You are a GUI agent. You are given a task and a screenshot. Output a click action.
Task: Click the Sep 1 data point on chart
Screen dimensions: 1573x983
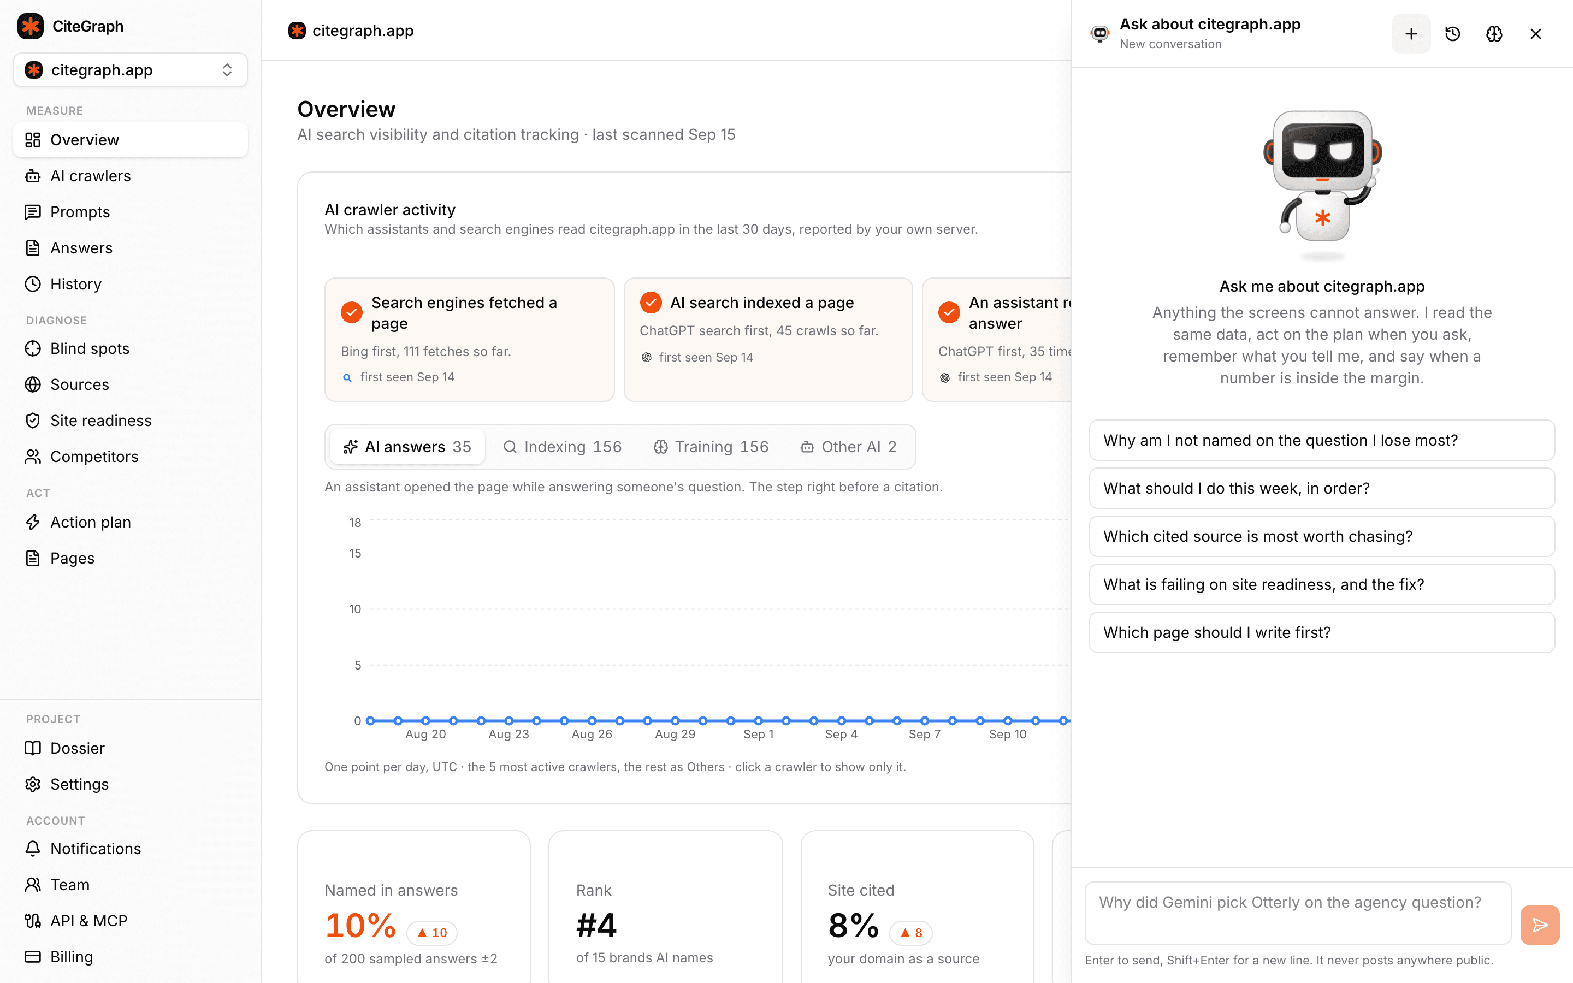[x=758, y=720]
